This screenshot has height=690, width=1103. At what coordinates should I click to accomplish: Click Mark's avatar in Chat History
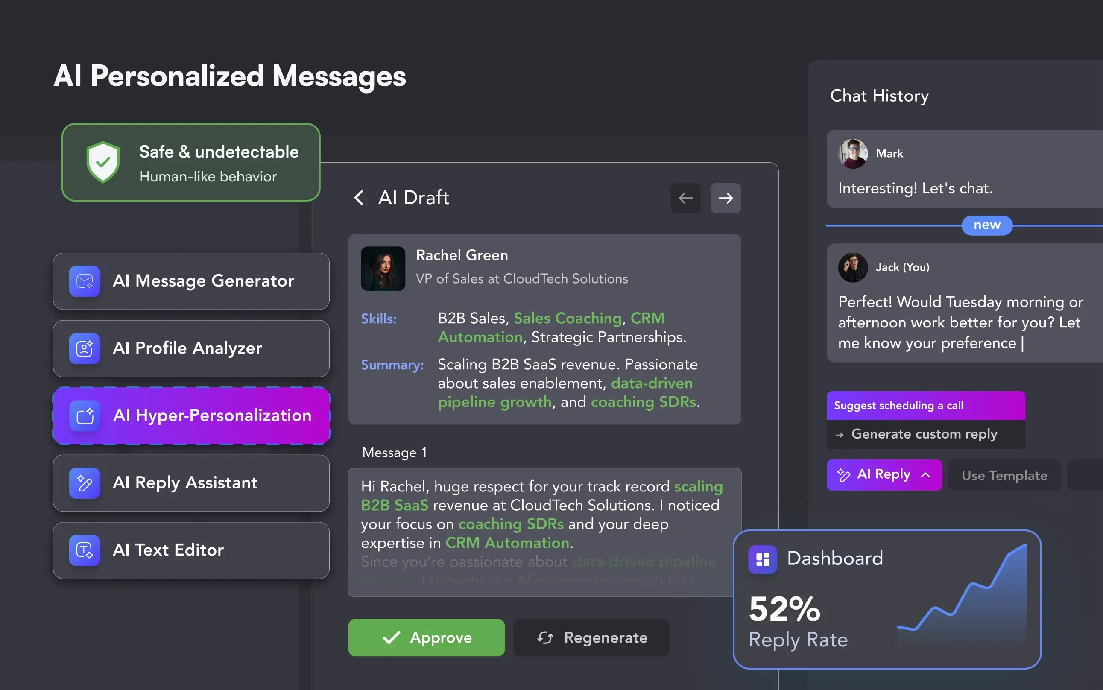852,153
